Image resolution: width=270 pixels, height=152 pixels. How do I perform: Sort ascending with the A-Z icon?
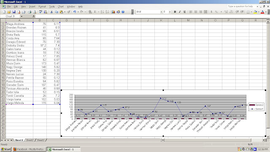(x=102, y=12)
